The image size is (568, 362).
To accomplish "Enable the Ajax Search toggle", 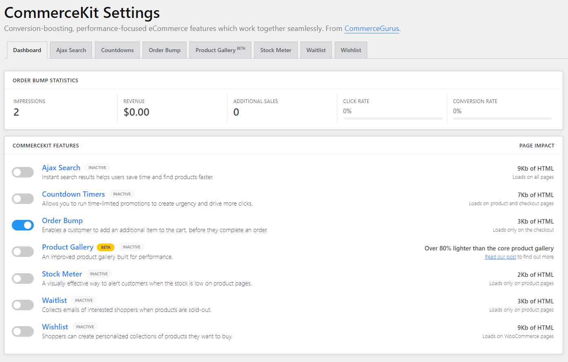I will (x=23, y=172).
